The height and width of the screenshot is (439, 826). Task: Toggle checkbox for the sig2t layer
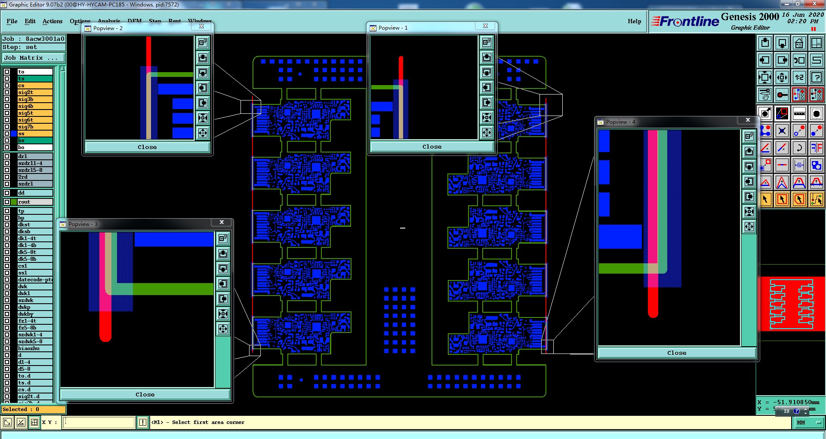[7, 92]
